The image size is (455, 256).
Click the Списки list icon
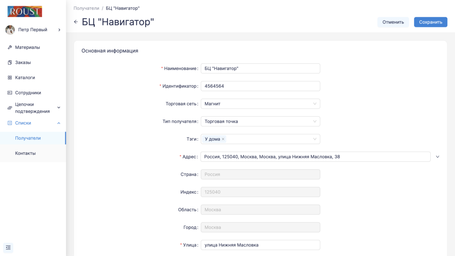point(10,123)
